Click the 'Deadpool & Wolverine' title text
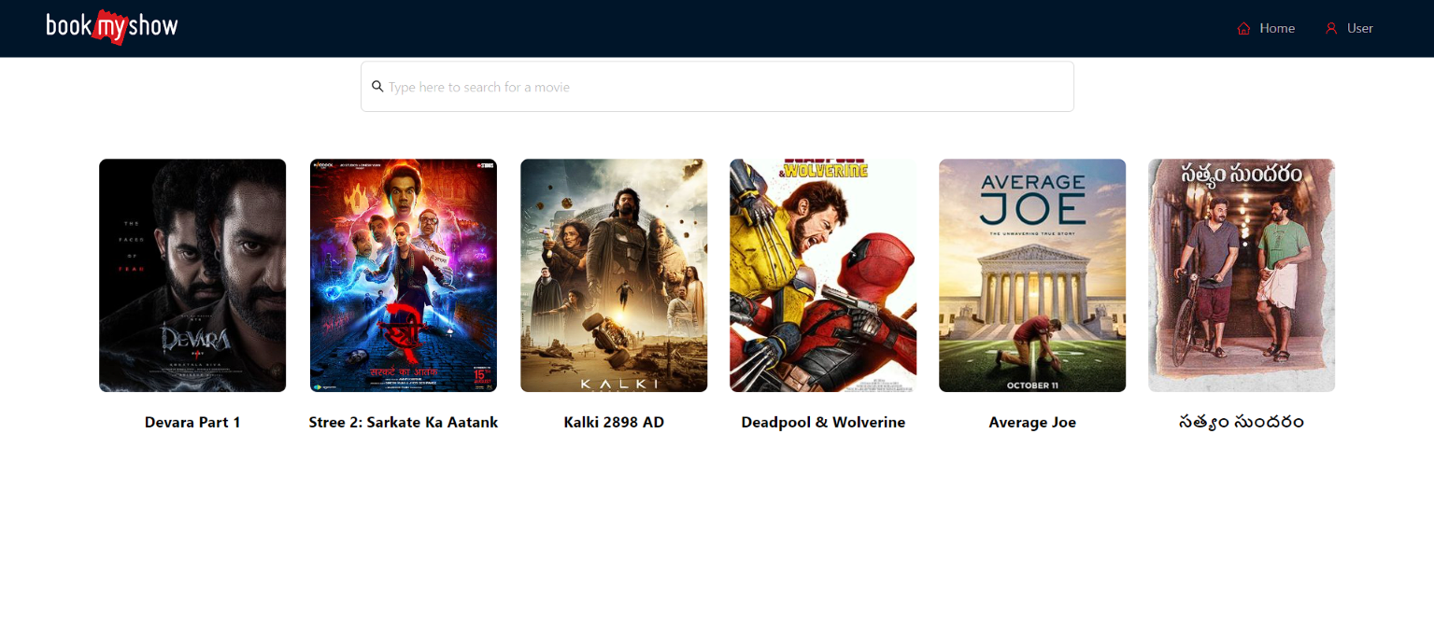Image resolution: width=1434 pixels, height=644 pixels. click(823, 423)
